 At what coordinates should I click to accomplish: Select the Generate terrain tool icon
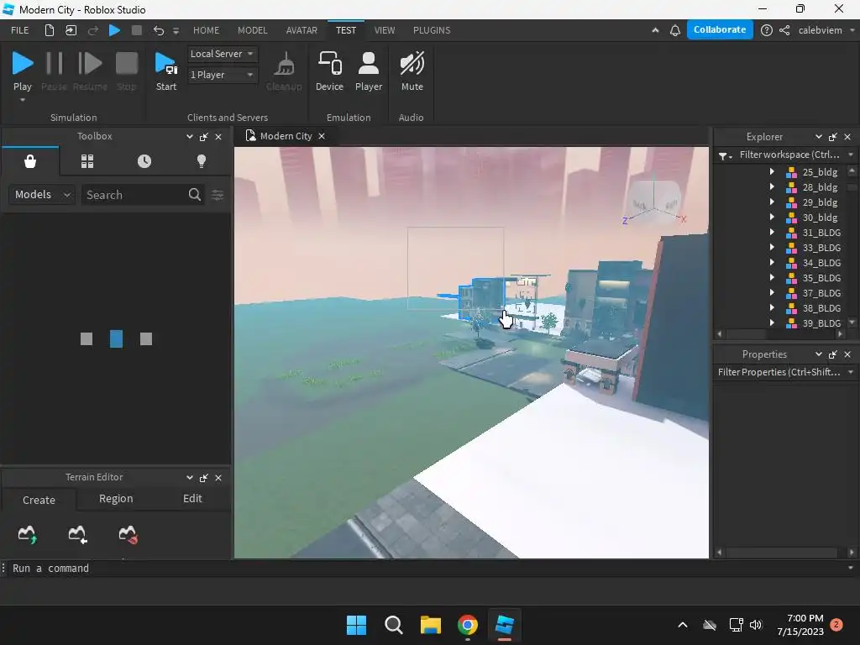pos(27,533)
